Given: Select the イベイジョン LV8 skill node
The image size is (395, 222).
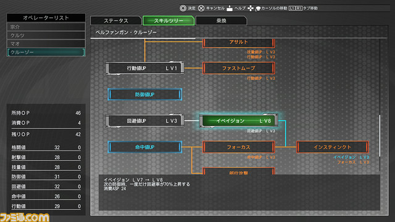Looking at the screenshot, I should [239, 121].
